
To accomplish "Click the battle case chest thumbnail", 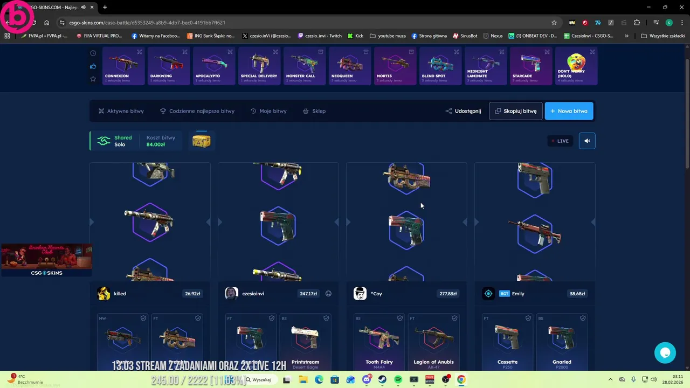I will point(202,141).
